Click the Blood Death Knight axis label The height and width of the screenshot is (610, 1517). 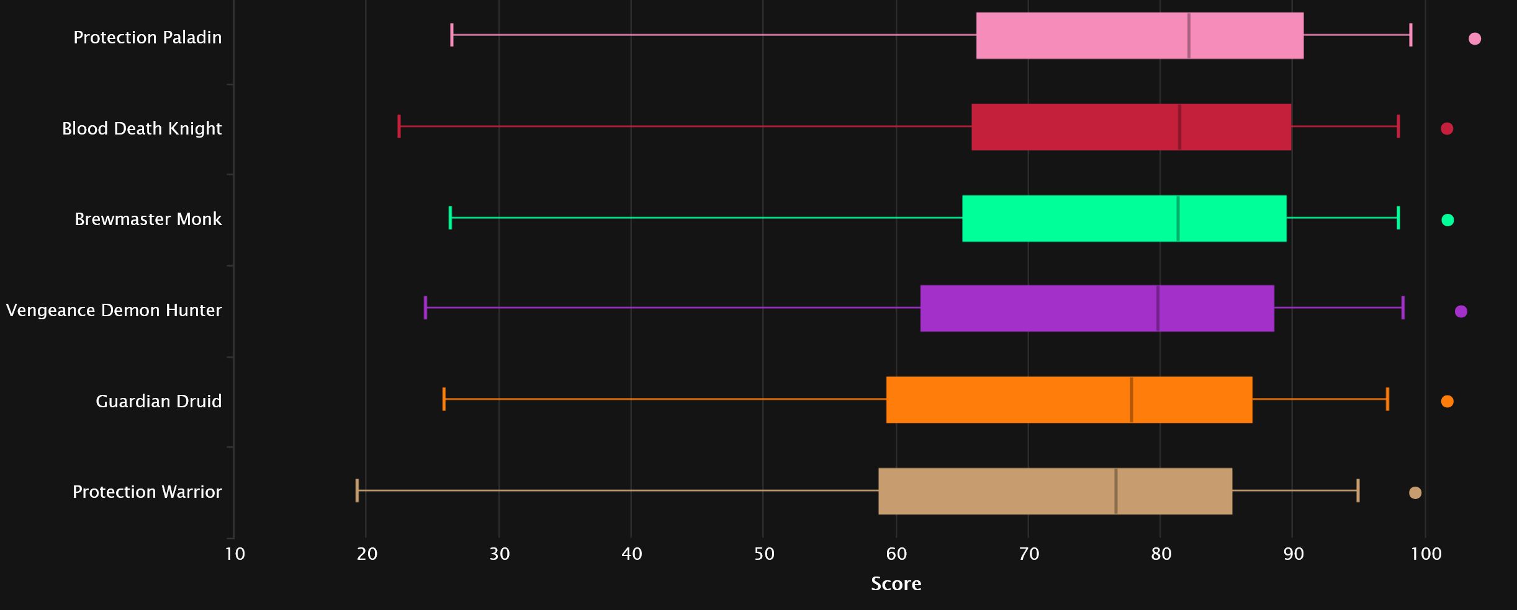[x=142, y=129]
